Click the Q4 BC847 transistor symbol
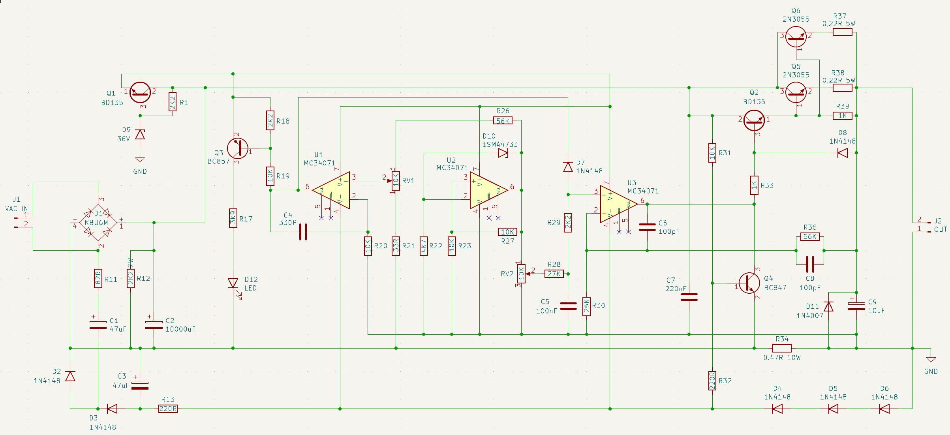Screen dimensions: 950x435 pos(749,283)
